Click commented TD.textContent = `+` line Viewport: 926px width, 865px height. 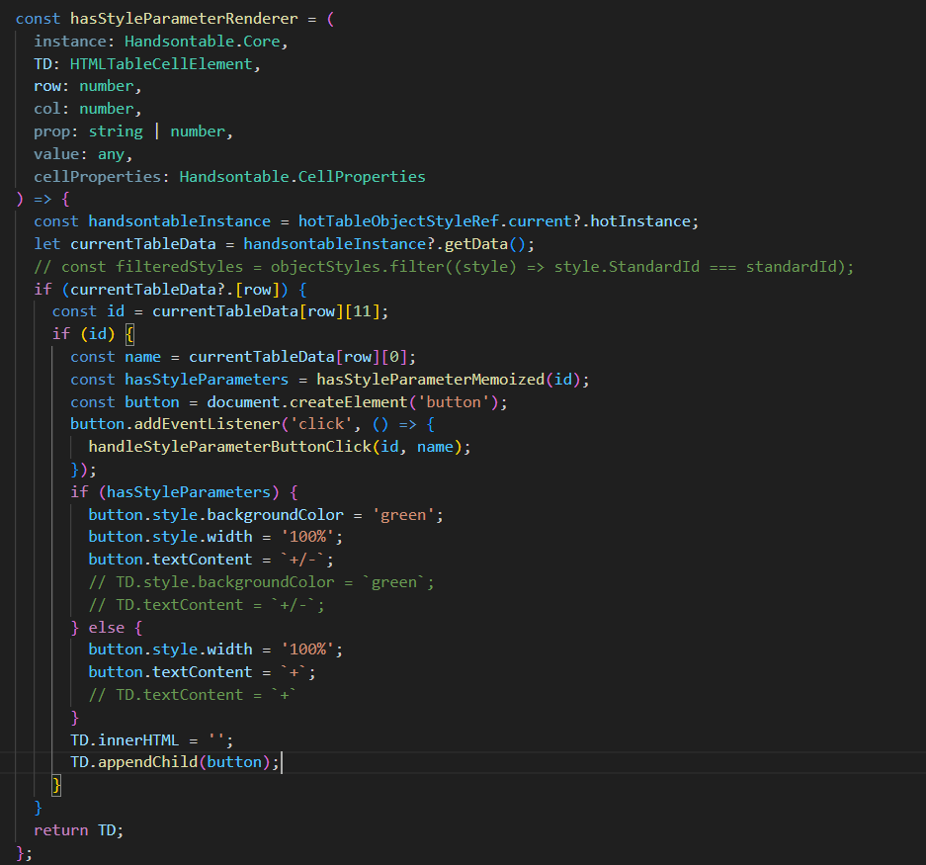tap(193, 695)
